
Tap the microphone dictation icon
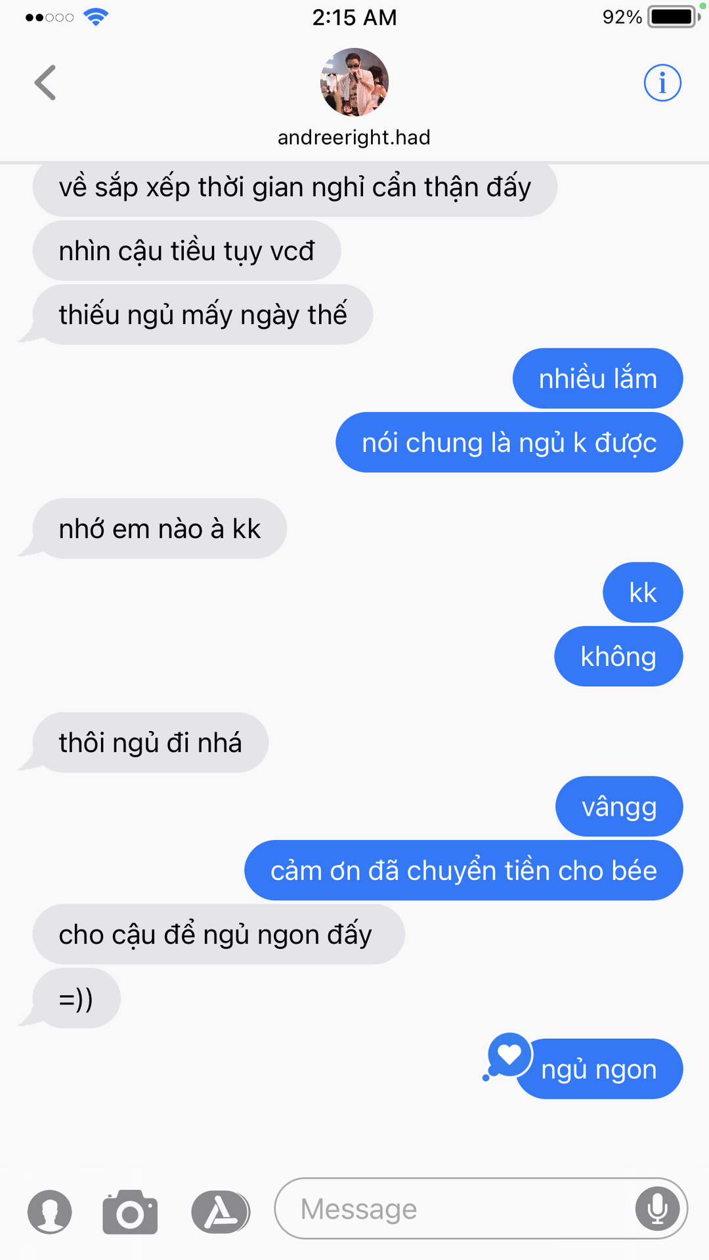click(658, 1208)
